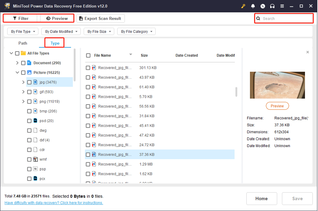This screenshot has width=318, height=211.
Task: Check the File Name column header checkbox
Action: (x=88, y=55)
